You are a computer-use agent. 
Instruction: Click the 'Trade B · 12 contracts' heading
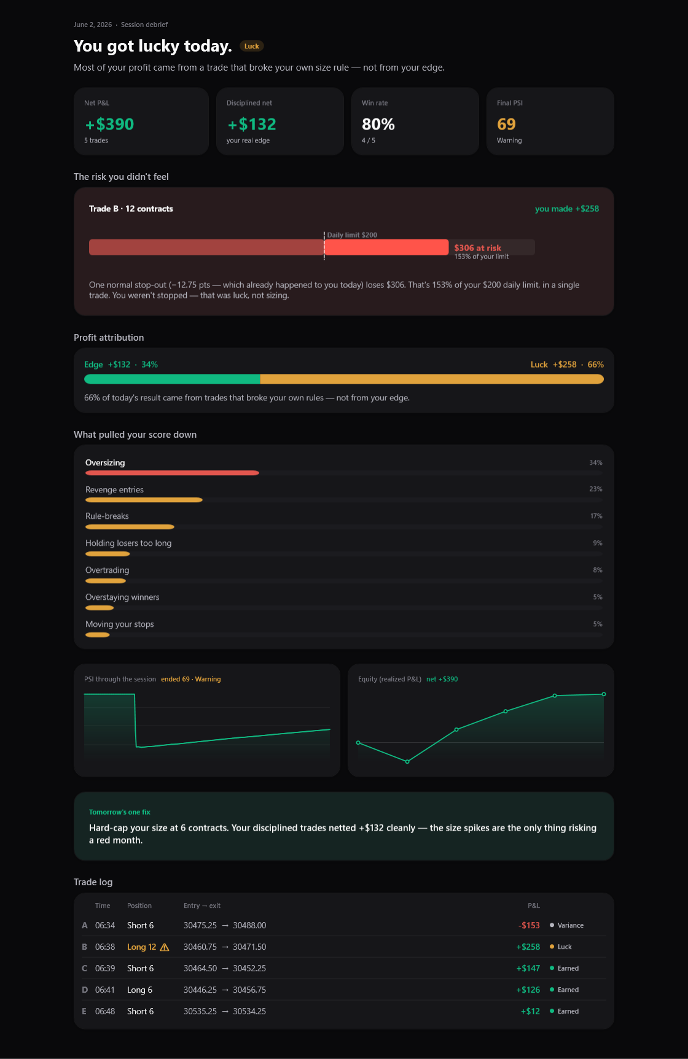tap(131, 209)
